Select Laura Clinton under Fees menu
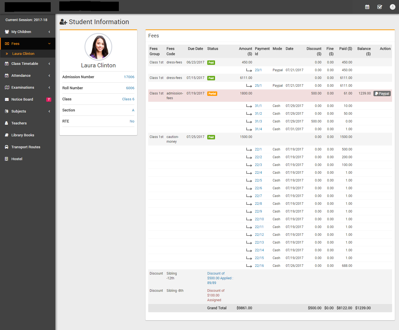399x330 pixels. tap(23, 54)
